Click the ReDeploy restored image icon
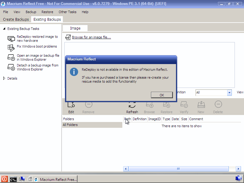 11,39
